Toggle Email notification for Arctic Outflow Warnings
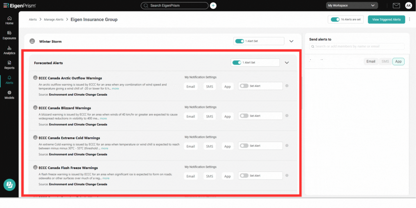 coord(191,86)
